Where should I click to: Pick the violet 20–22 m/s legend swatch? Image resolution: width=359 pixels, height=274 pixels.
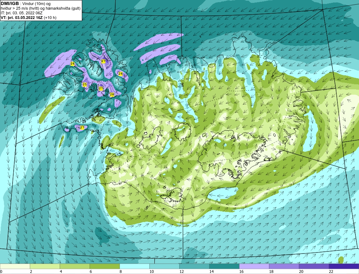314,266
